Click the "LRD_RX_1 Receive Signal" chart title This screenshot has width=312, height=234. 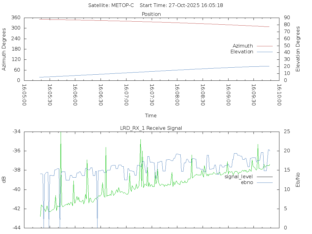pyautogui.click(x=151, y=128)
